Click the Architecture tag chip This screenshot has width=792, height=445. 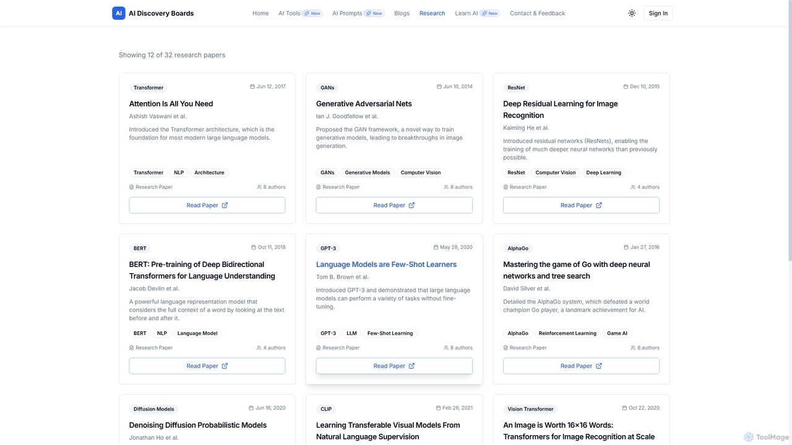209,172
